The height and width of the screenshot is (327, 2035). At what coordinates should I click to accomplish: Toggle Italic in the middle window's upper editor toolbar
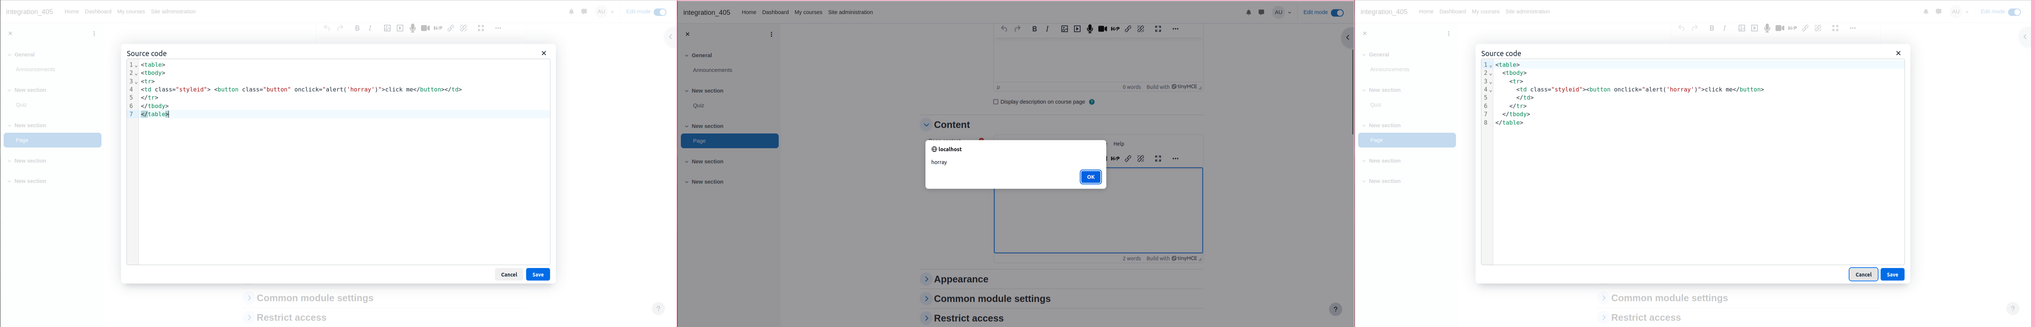1048,29
